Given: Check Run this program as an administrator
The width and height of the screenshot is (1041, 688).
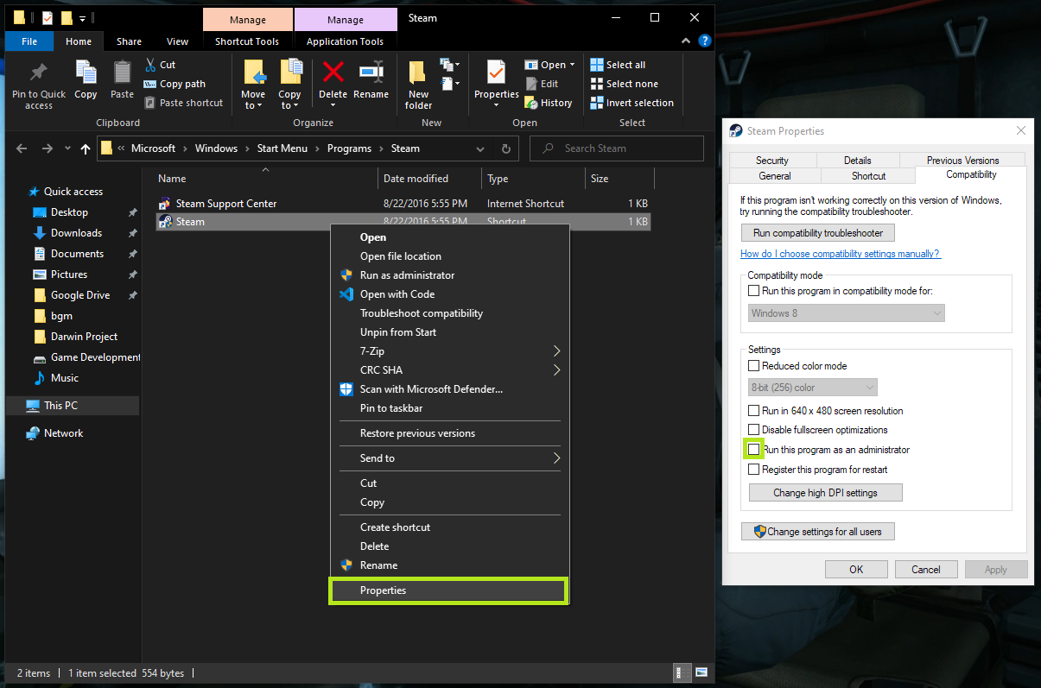Looking at the screenshot, I should (753, 450).
